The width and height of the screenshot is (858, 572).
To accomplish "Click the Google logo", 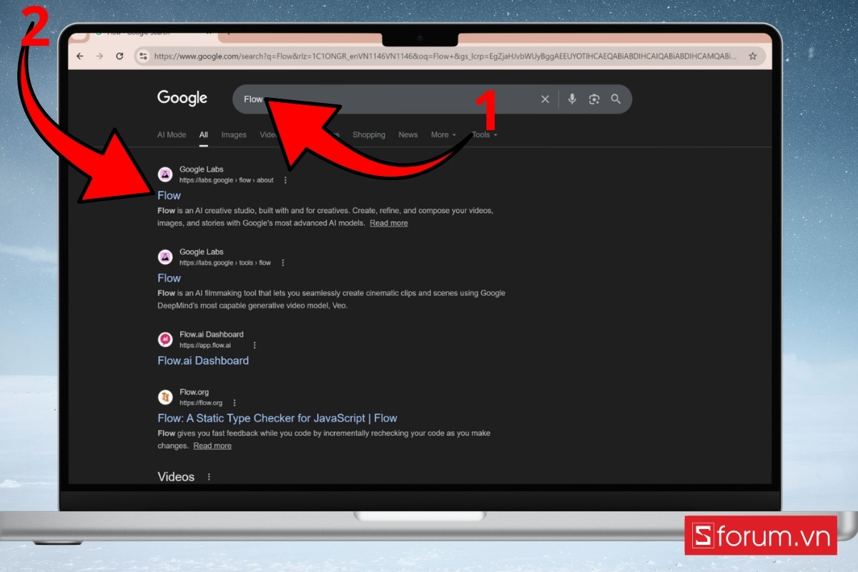I will click(182, 98).
